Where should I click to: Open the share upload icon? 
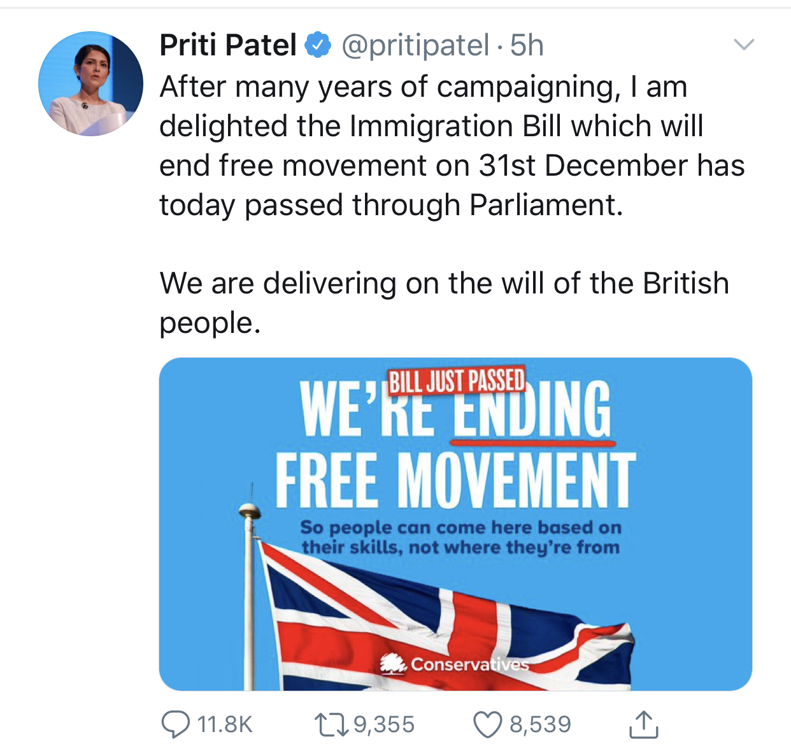tap(643, 724)
